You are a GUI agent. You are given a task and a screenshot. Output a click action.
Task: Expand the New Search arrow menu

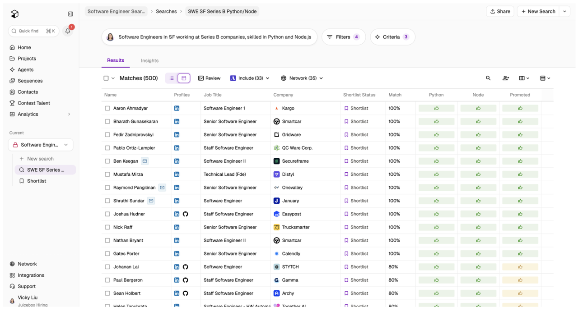point(565,11)
